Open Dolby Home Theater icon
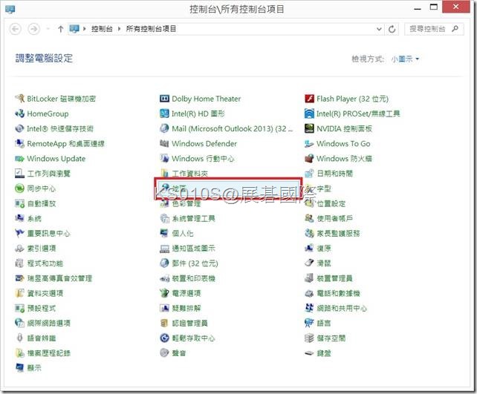 164,99
